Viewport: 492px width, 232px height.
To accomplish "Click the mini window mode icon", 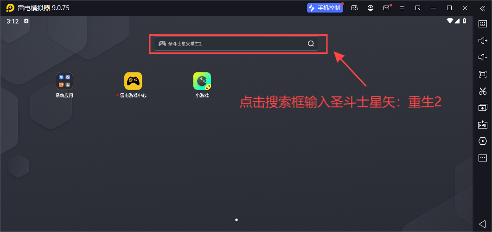I will [418, 8].
